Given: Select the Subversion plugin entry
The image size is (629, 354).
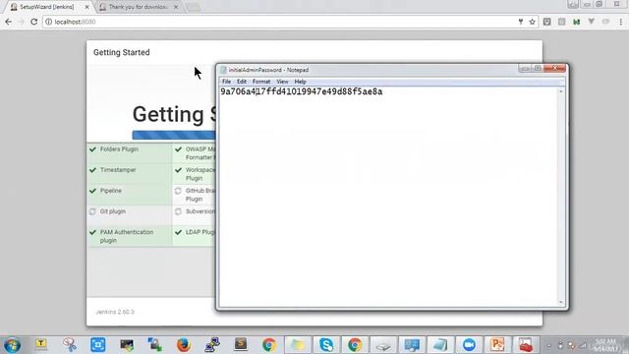Looking at the screenshot, I should click(195, 215).
